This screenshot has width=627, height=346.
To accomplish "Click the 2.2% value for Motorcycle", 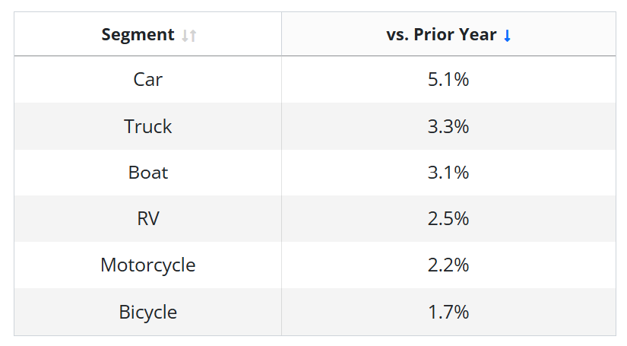I will coord(448,265).
